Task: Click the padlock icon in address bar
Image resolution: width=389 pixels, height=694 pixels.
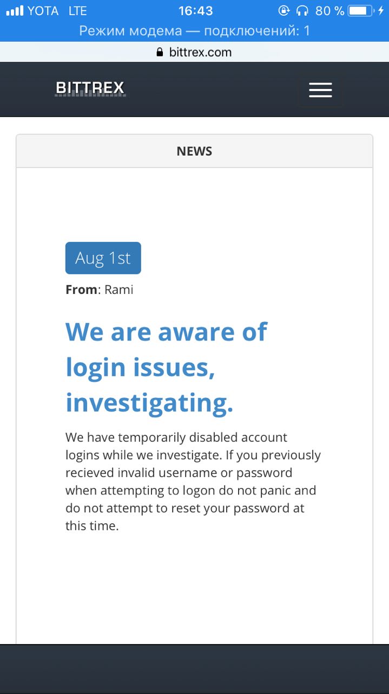Action: click(x=160, y=53)
